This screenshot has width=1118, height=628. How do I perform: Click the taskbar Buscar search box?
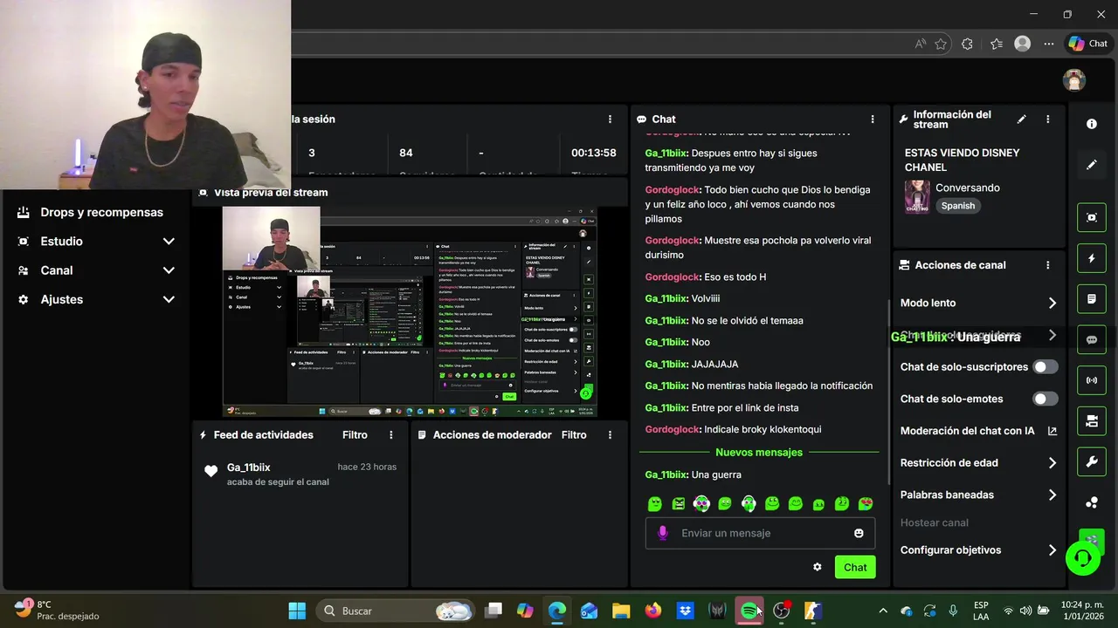[394, 611]
